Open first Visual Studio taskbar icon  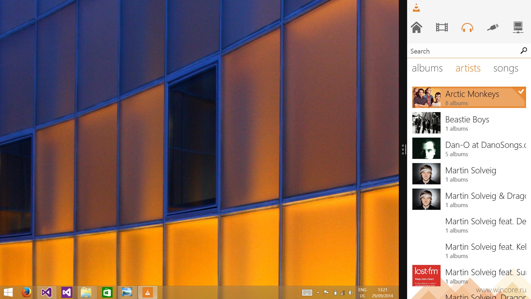[x=47, y=292]
